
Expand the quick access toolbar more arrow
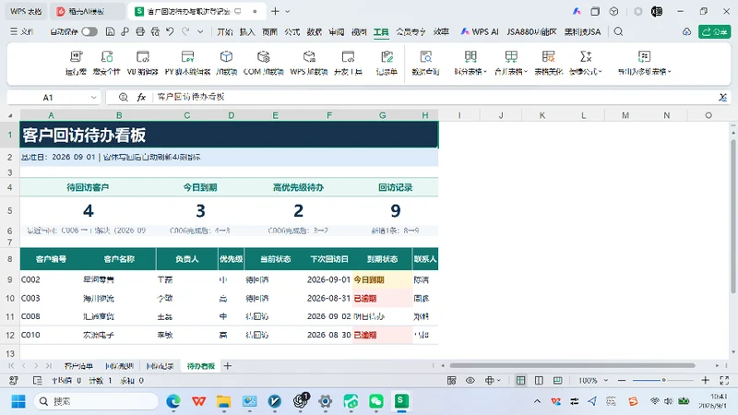(x=200, y=31)
